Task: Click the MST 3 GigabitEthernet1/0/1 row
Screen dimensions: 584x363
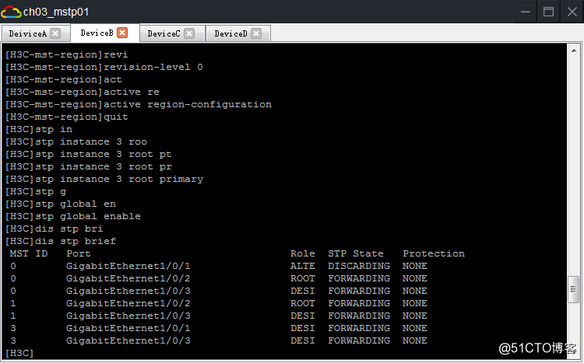Action: tap(219, 329)
